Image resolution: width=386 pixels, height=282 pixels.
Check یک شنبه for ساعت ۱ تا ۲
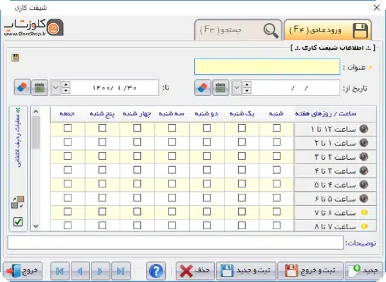242,142
